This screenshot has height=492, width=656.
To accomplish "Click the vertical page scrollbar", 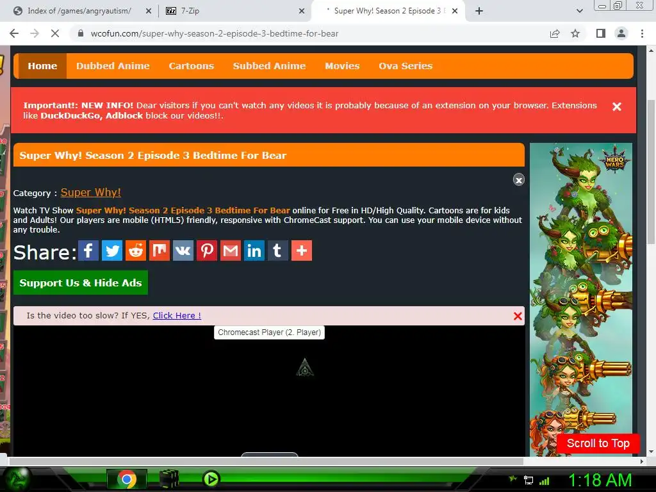I will 651,172.
